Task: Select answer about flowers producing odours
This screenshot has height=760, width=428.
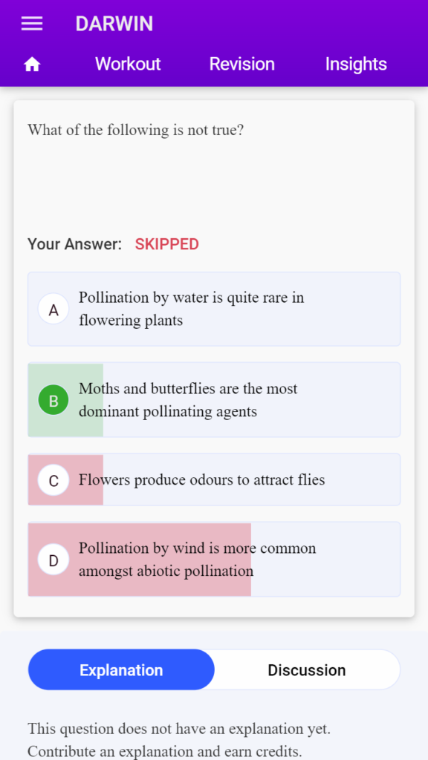Action: [214, 480]
